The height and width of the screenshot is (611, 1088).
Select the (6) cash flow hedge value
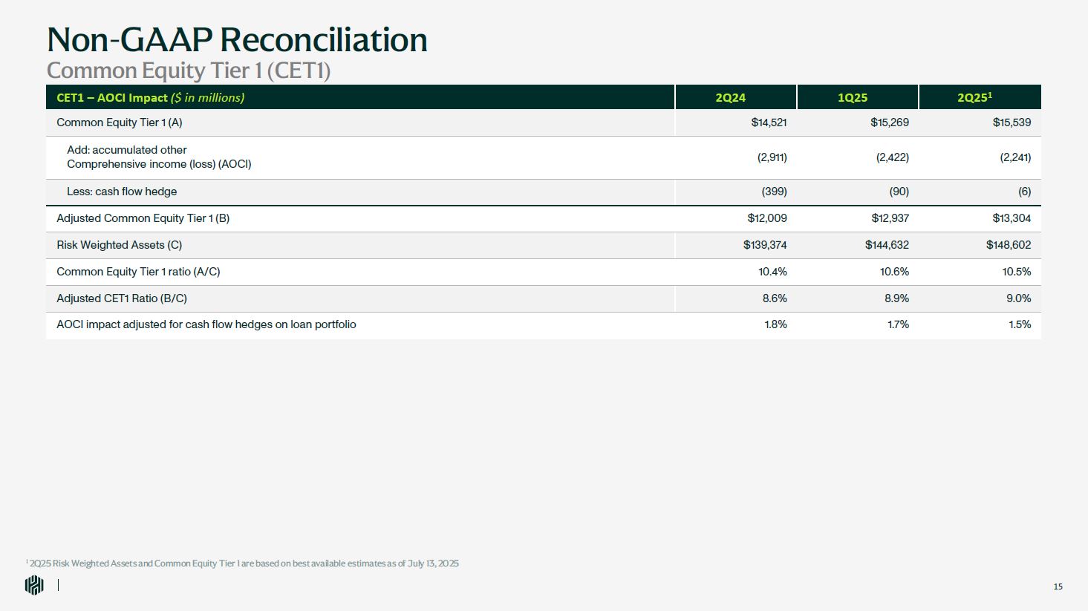click(1024, 192)
